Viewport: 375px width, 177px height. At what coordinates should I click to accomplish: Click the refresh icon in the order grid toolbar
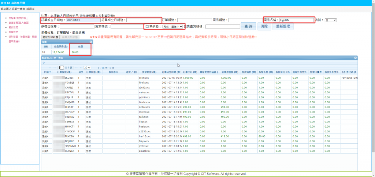click(x=44, y=63)
